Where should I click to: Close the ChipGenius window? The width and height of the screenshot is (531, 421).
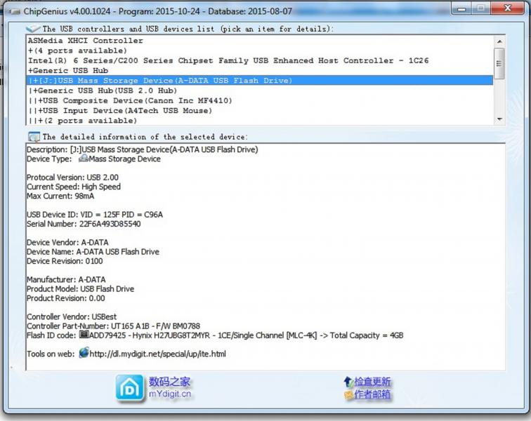[507, 8]
